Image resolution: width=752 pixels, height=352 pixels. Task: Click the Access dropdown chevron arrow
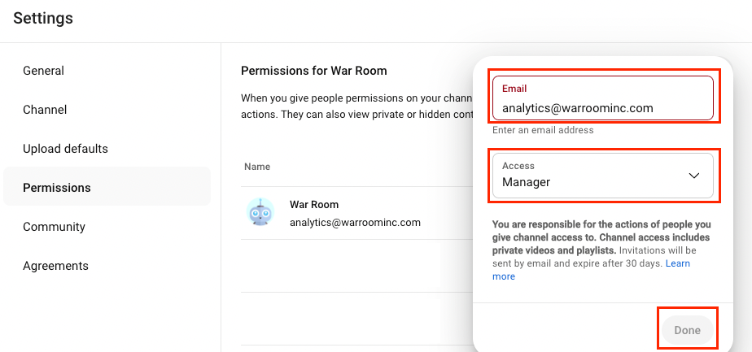tap(694, 176)
